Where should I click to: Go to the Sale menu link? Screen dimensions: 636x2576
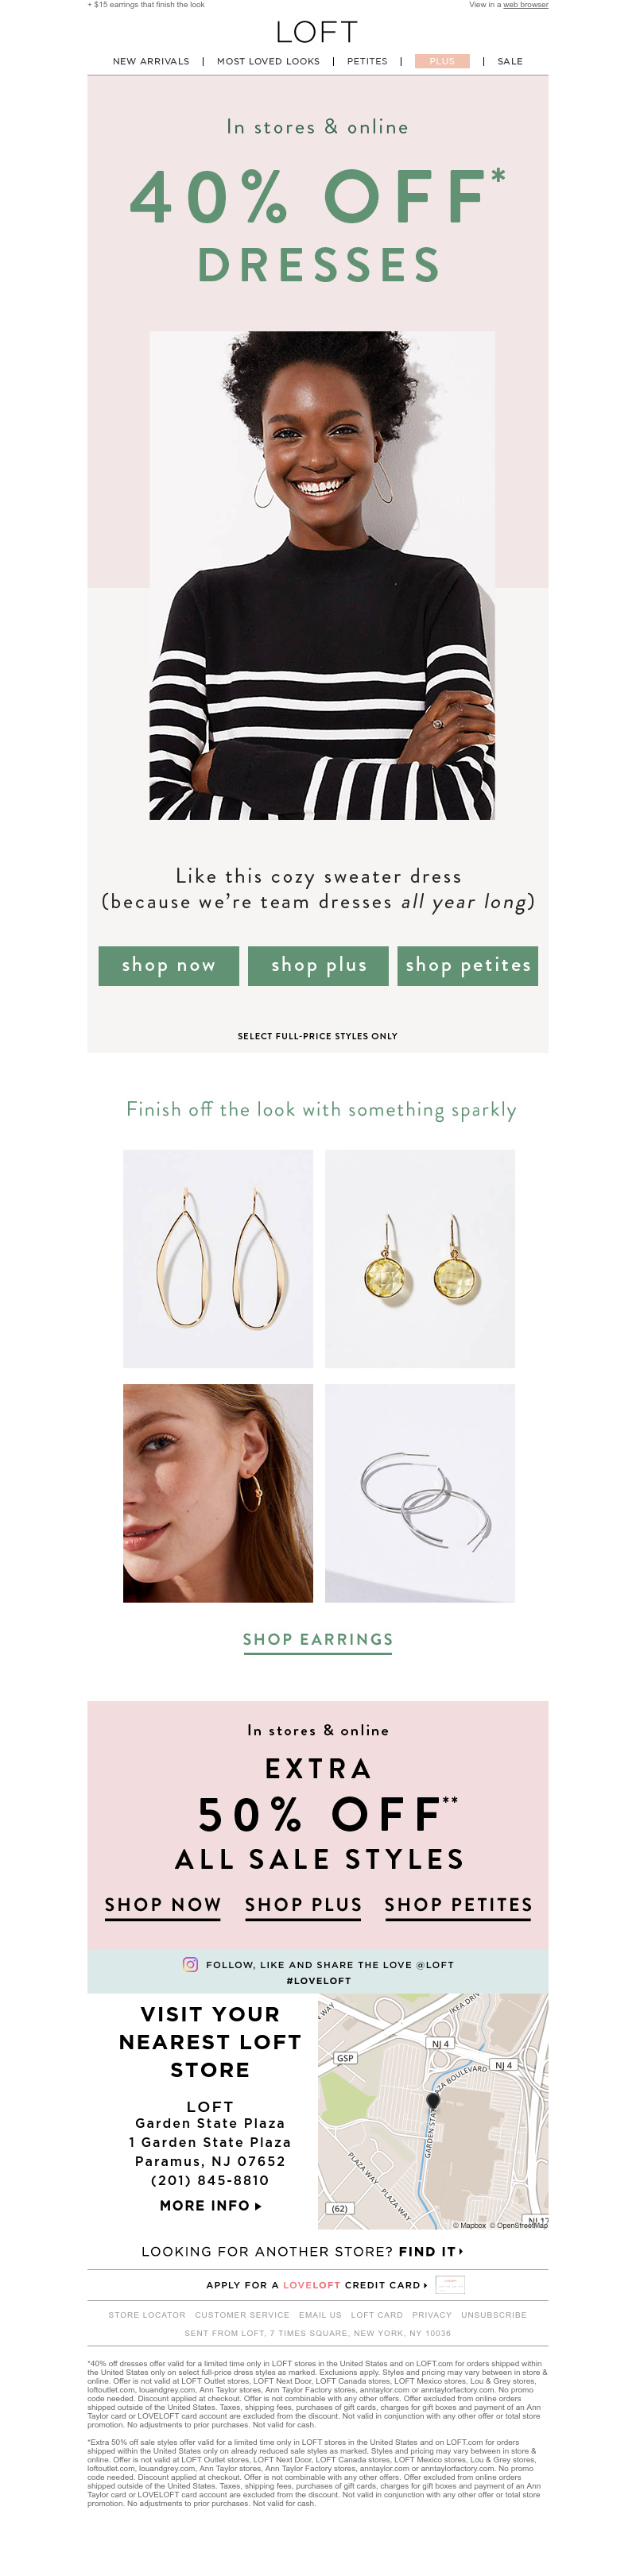coord(510,61)
